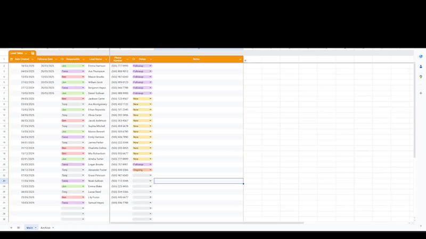Image resolution: width=426 pixels, height=239 pixels.
Task: Add a new sheet with plus icon
Action: (11, 228)
